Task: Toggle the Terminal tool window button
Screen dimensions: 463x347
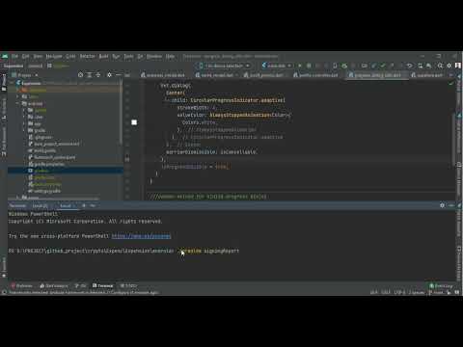Action: 102,285
